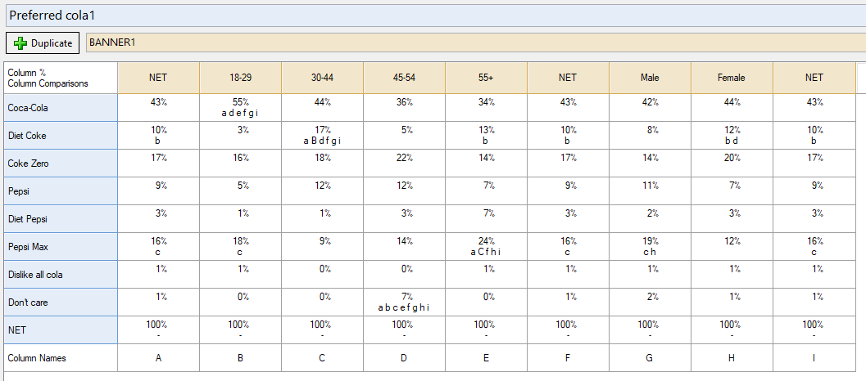Click the green plus Duplicate icon
This screenshot has height=381, width=866.
(20, 43)
